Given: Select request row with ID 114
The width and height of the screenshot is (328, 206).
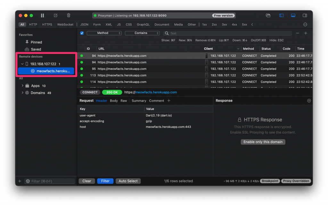Looking at the screenshot, I should point(195,82).
